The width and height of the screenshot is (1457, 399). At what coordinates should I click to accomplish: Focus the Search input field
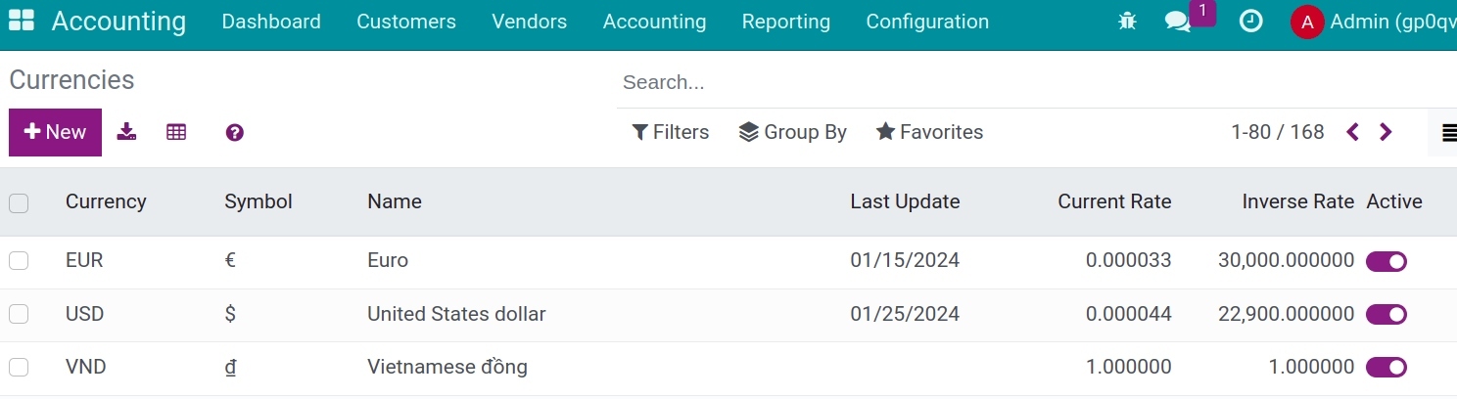click(x=1037, y=82)
